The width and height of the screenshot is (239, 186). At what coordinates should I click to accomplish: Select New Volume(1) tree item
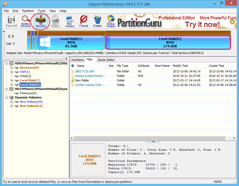point(31,106)
